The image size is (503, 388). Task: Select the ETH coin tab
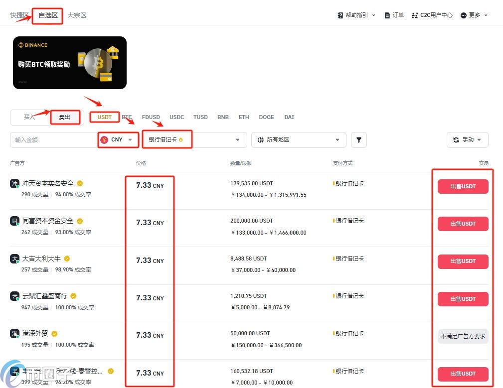(x=244, y=117)
